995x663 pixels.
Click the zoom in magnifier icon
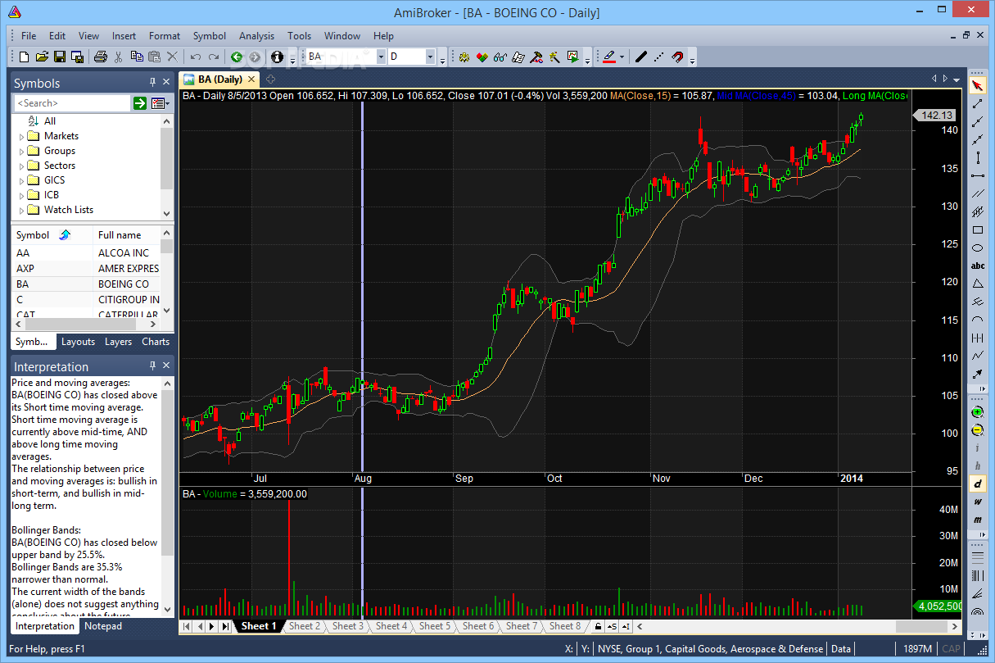977,412
